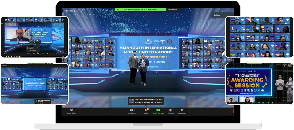Click Chrome icon in top-left window taskbar
Viewport: 294px width, 130px height.
click(x=6, y=57)
